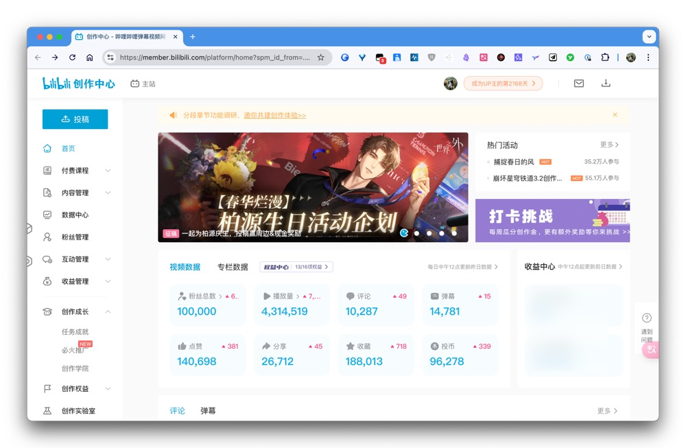The width and height of the screenshot is (686, 448).
Task: Click the bilibili 创作中心 logo
Action: [79, 83]
